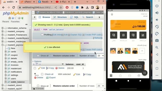This screenshot has width=162, height=91.
Task: Expand the users table node
Action: tap(6, 78)
